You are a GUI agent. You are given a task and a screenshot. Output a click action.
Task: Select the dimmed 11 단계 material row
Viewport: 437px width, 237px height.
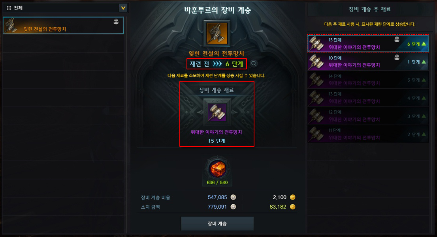(368, 134)
